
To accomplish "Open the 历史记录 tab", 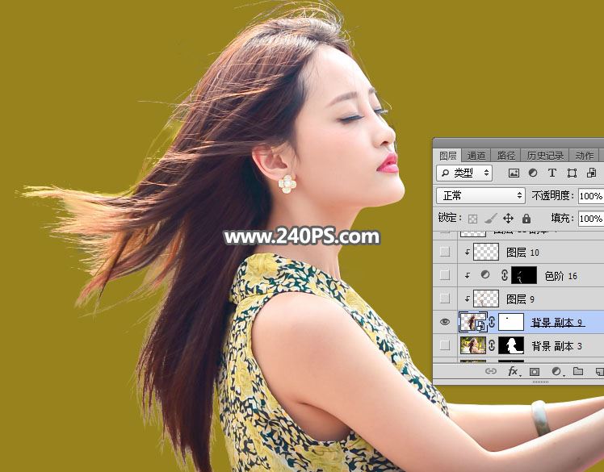I will point(545,156).
